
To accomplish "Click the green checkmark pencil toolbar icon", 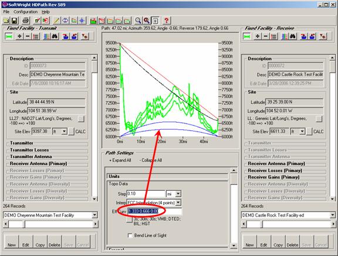I will click(38, 21).
